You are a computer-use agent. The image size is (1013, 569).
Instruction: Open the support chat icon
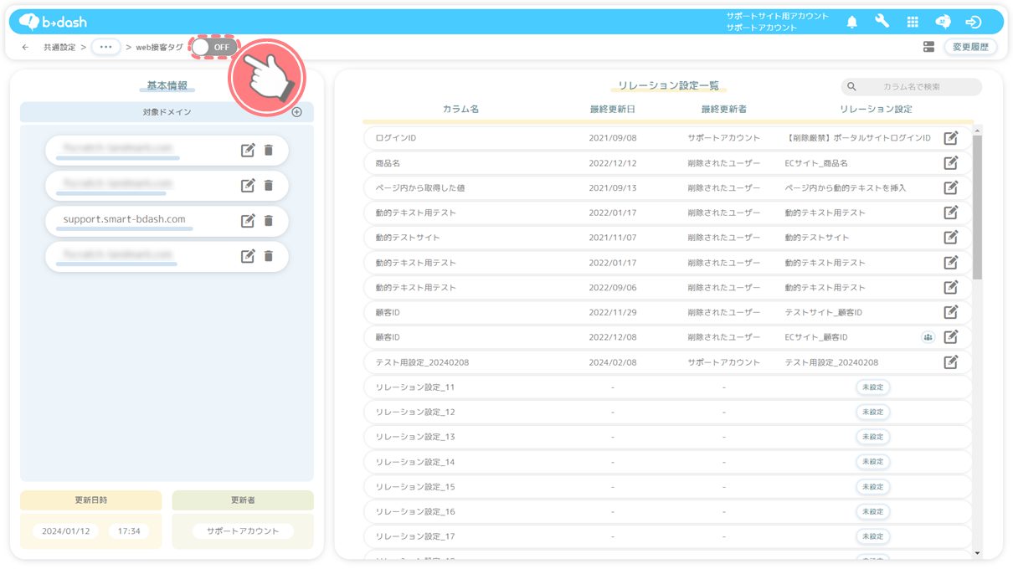pos(943,22)
